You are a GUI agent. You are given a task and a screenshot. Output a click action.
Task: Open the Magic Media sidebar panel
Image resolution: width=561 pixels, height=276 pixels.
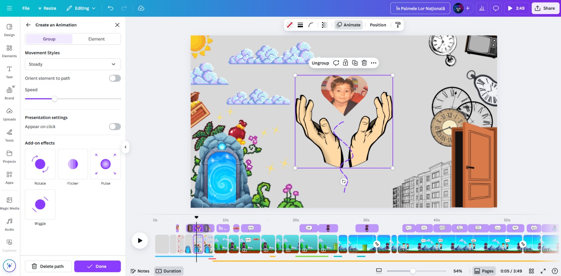pyautogui.click(x=9, y=203)
